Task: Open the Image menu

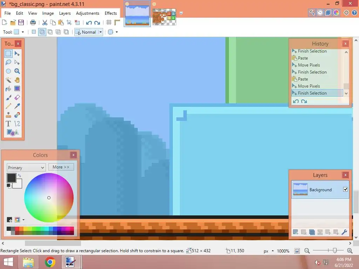Action: [x=48, y=13]
